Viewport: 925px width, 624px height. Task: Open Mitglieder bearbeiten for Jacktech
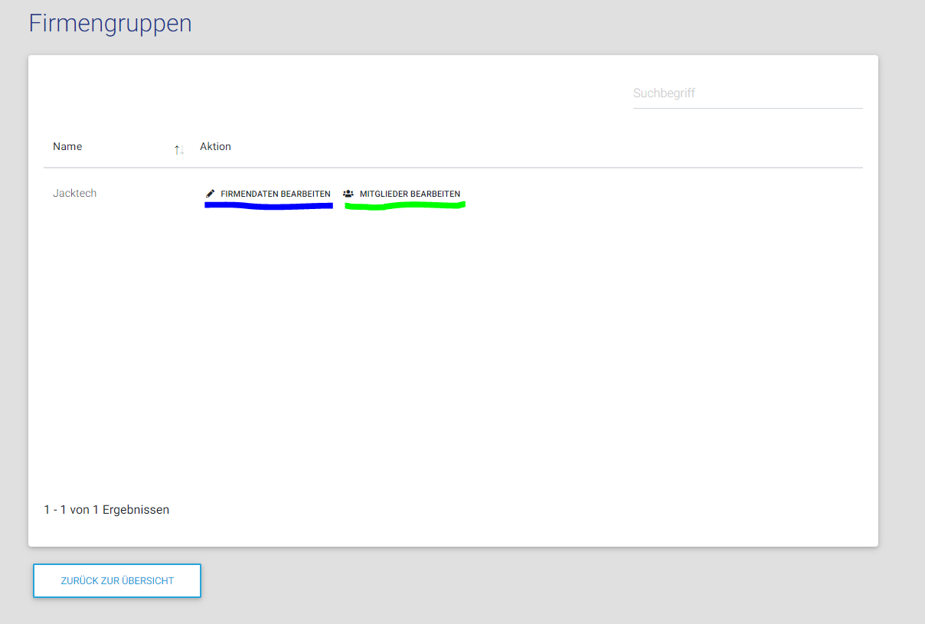tap(410, 194)
